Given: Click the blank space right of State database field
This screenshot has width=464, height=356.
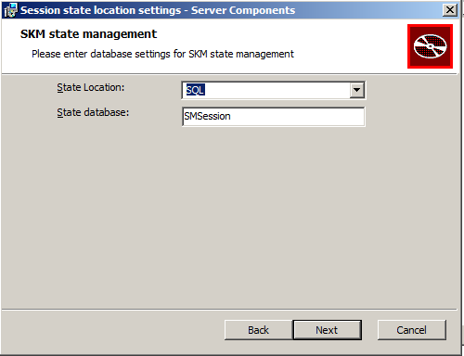Looking at the screenshot, I should 411,117.
